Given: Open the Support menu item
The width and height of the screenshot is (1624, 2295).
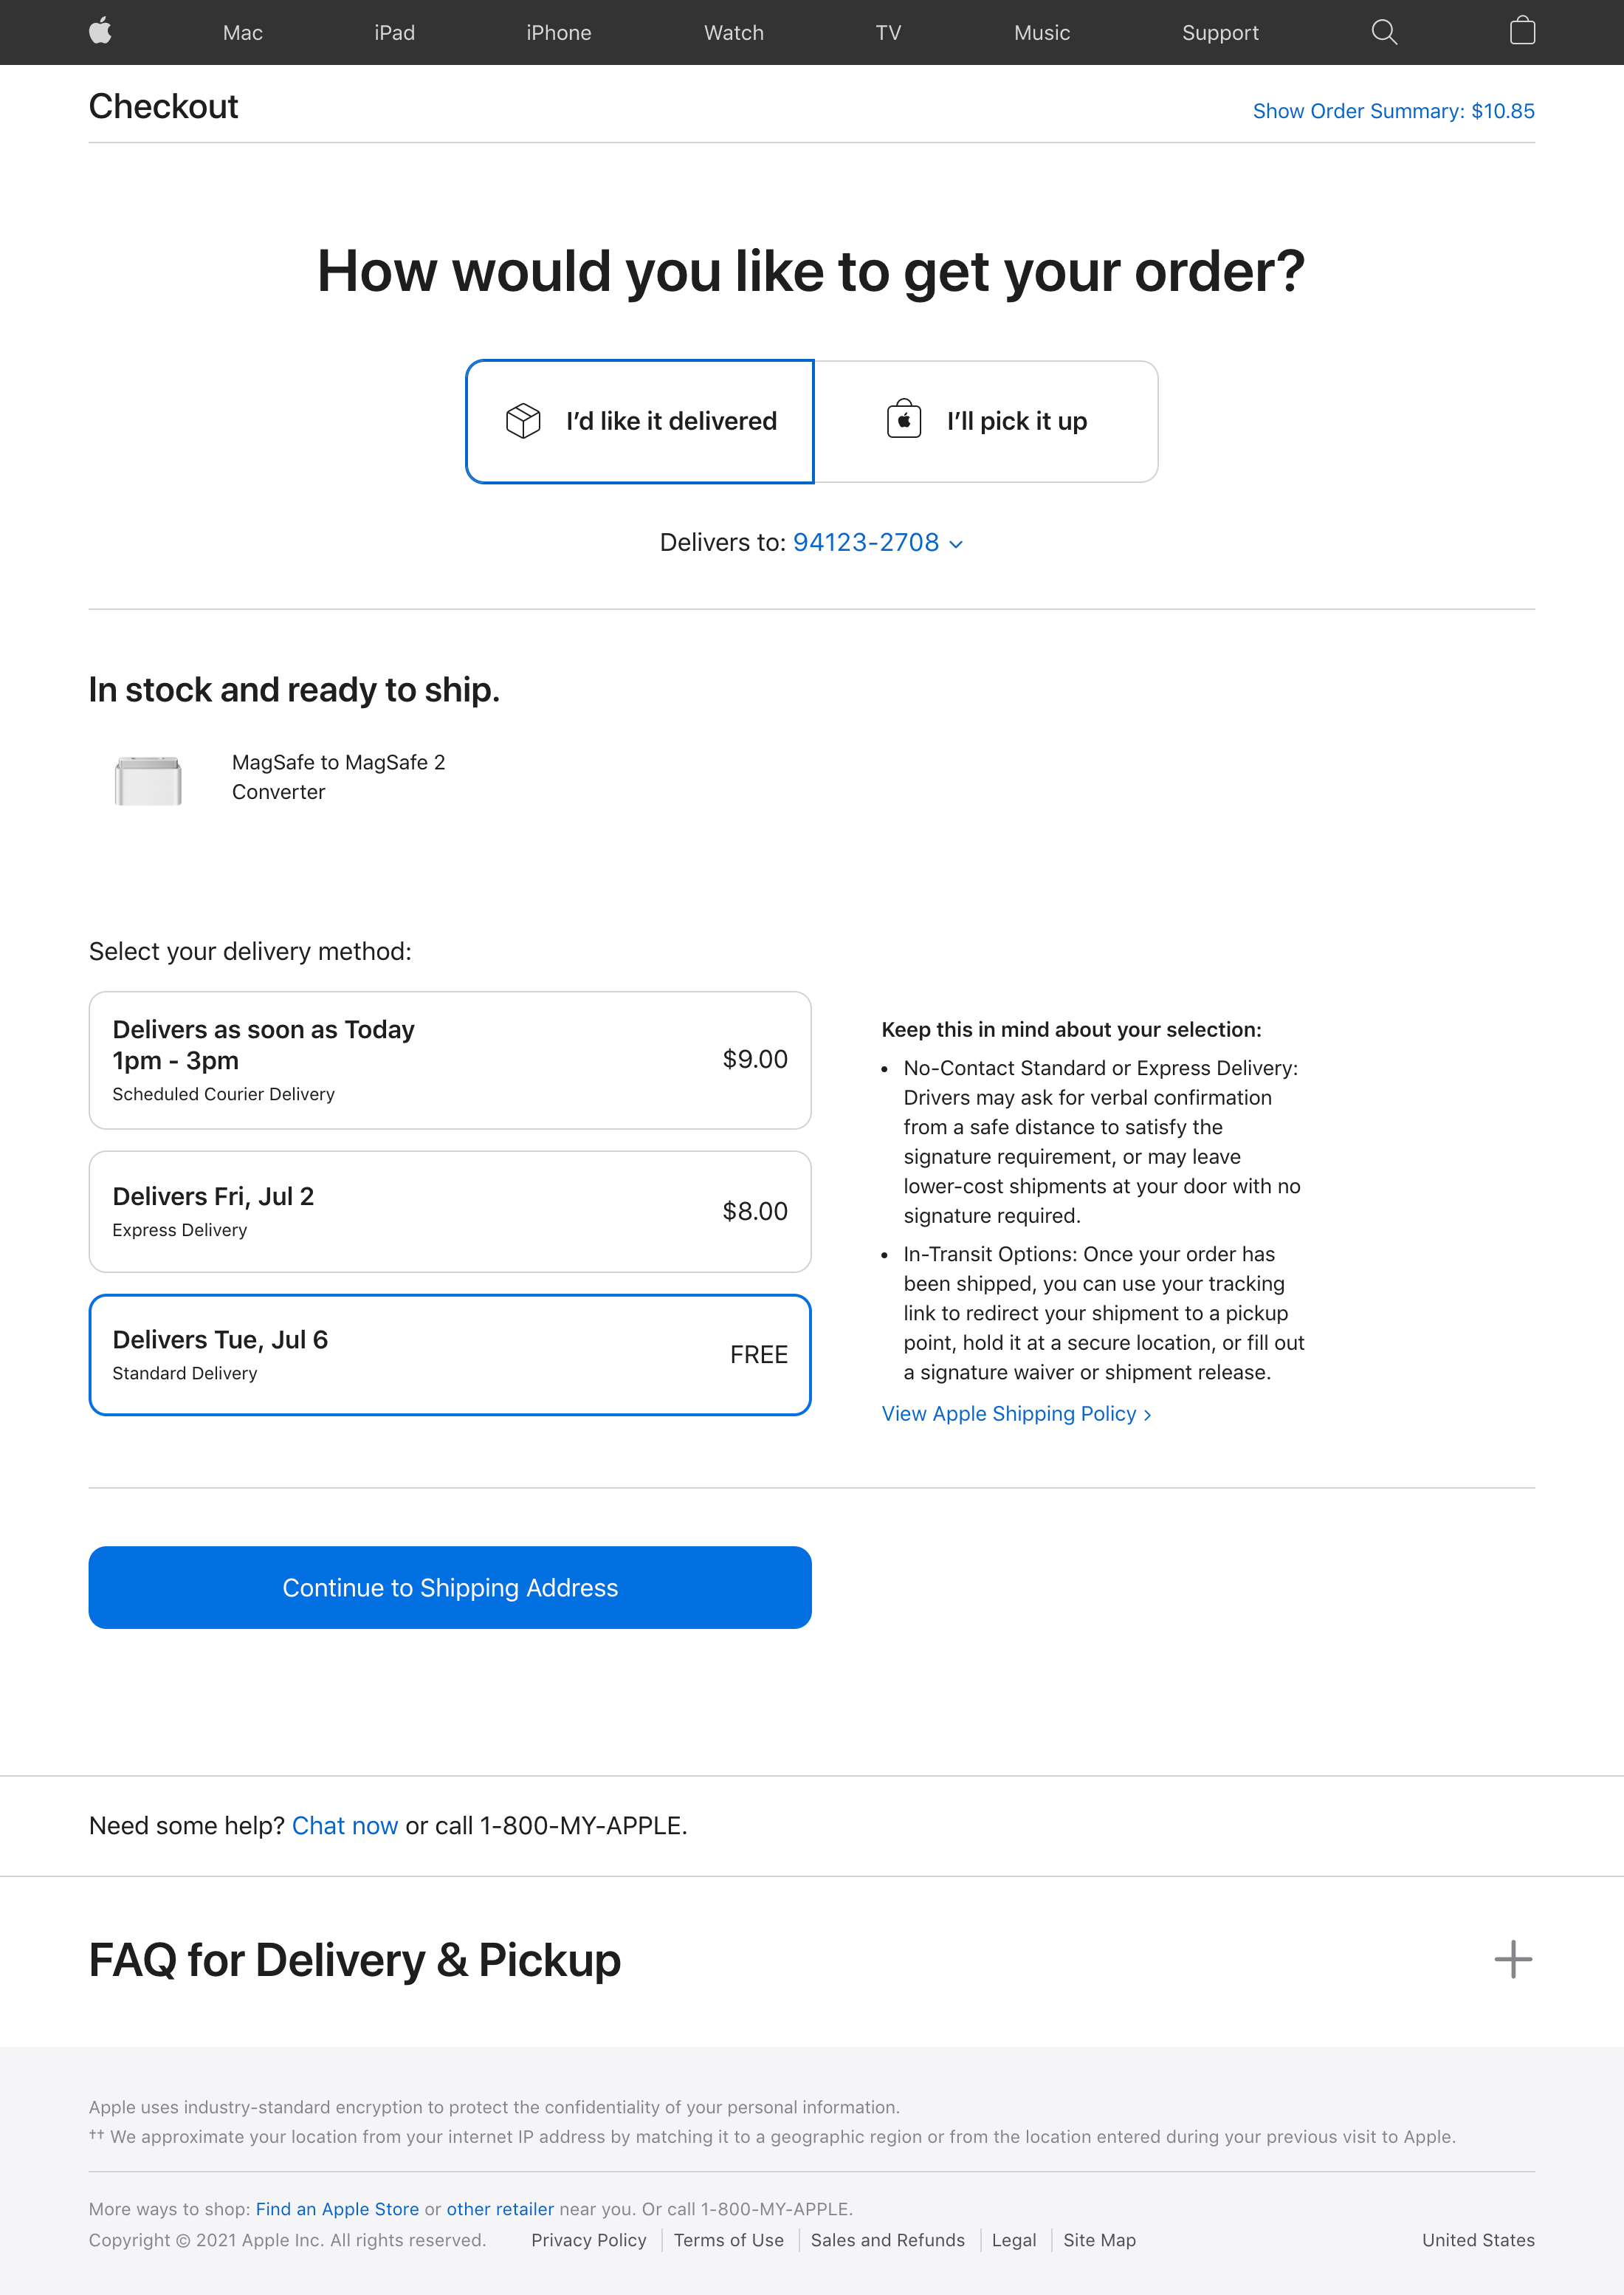Looking at the screenshot, I should (x=1220, y=33).
